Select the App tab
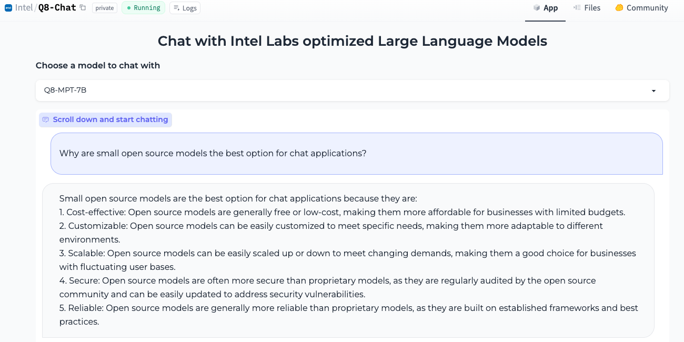This screenshot has width=684, height=342. coord(546,8)
